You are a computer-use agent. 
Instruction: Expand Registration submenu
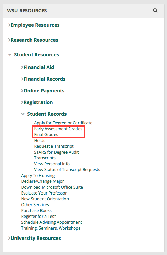click(37, 102)
